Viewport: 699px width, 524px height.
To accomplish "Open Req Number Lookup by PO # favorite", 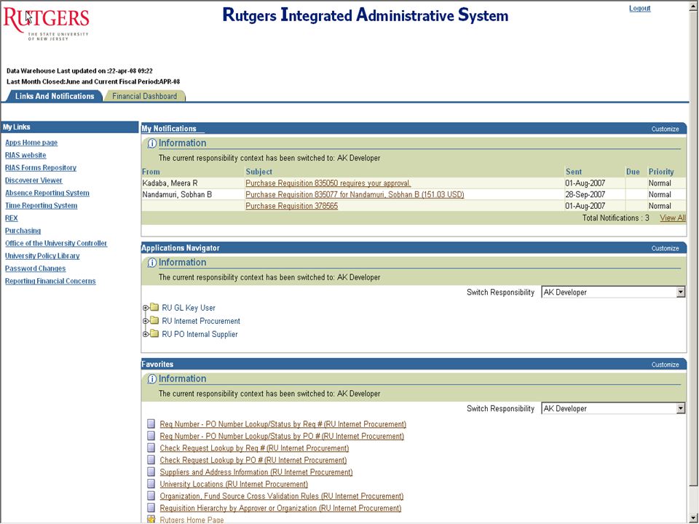I will 283,436.
